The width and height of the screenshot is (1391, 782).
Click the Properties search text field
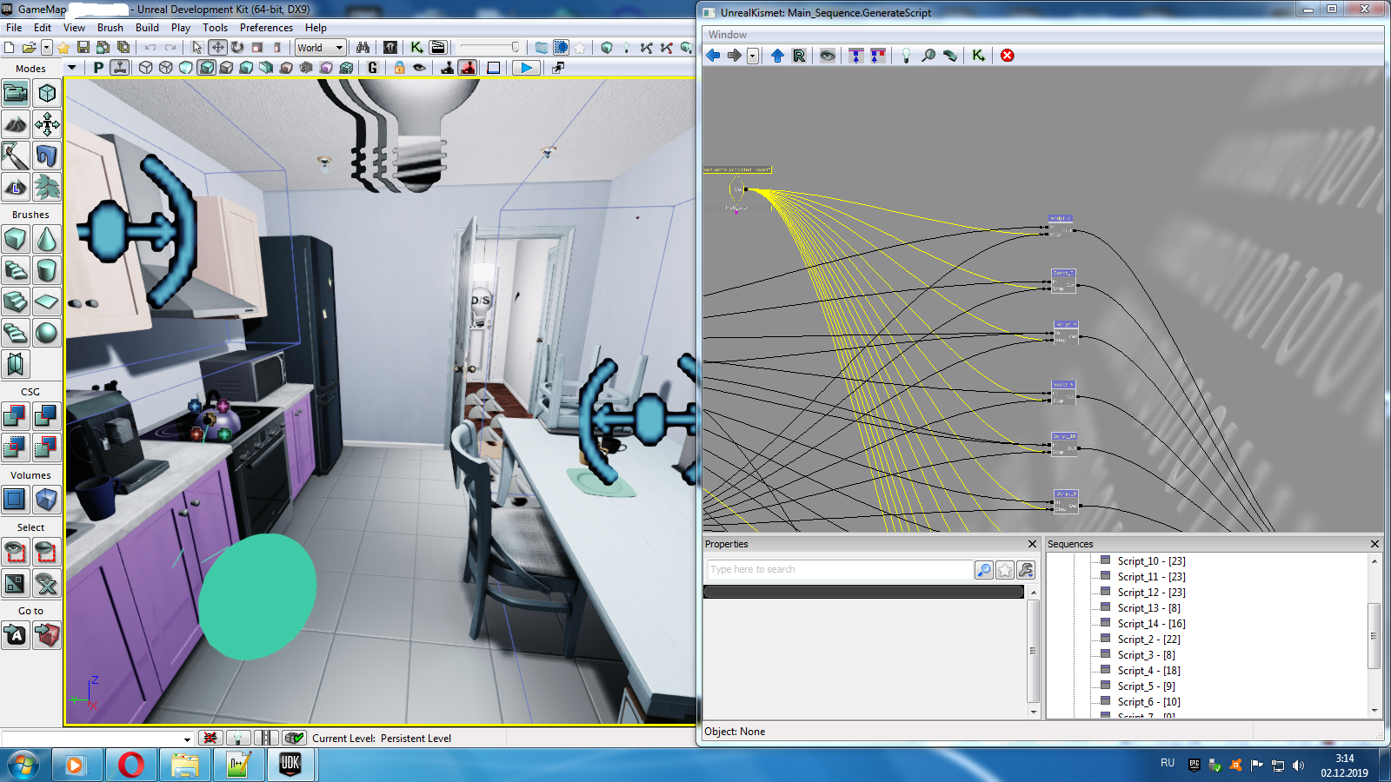point(840,570)
